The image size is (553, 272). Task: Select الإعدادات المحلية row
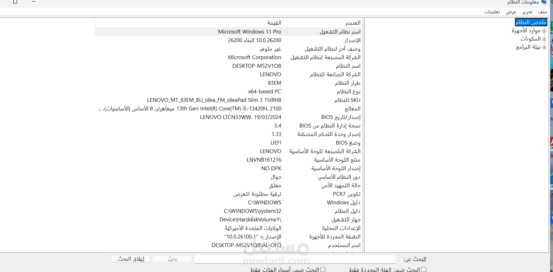coord(341,228)
